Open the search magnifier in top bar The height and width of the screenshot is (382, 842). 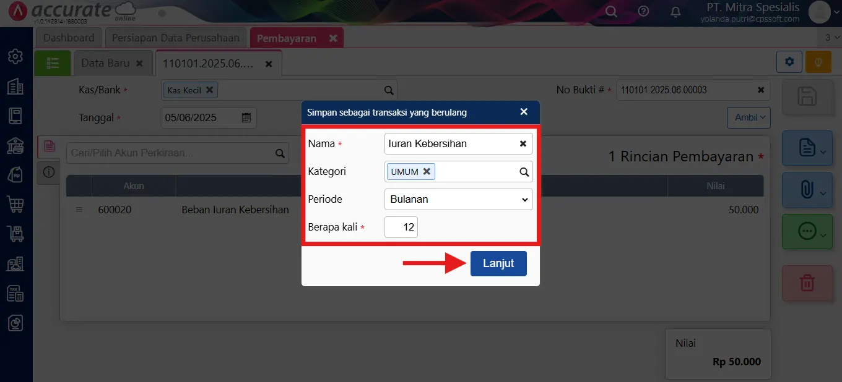pyautogui.click(x=611, y=11)
